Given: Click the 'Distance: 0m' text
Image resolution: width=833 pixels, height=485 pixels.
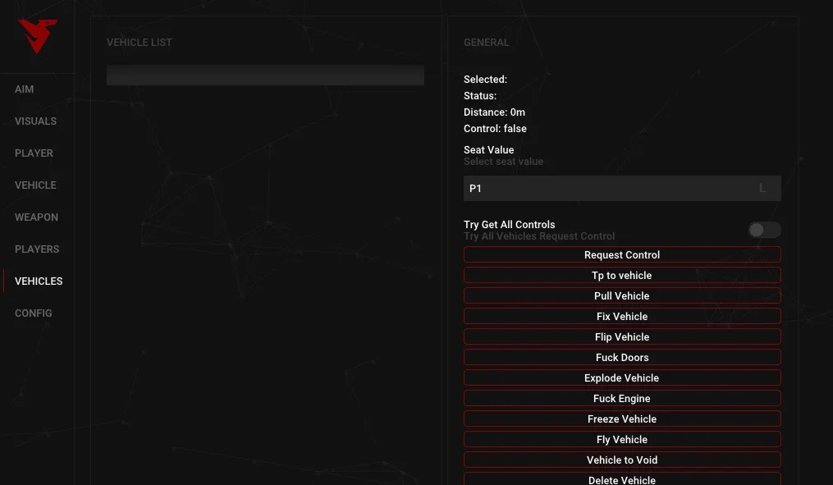Looking at the screenshot, I should coord(495,112).
